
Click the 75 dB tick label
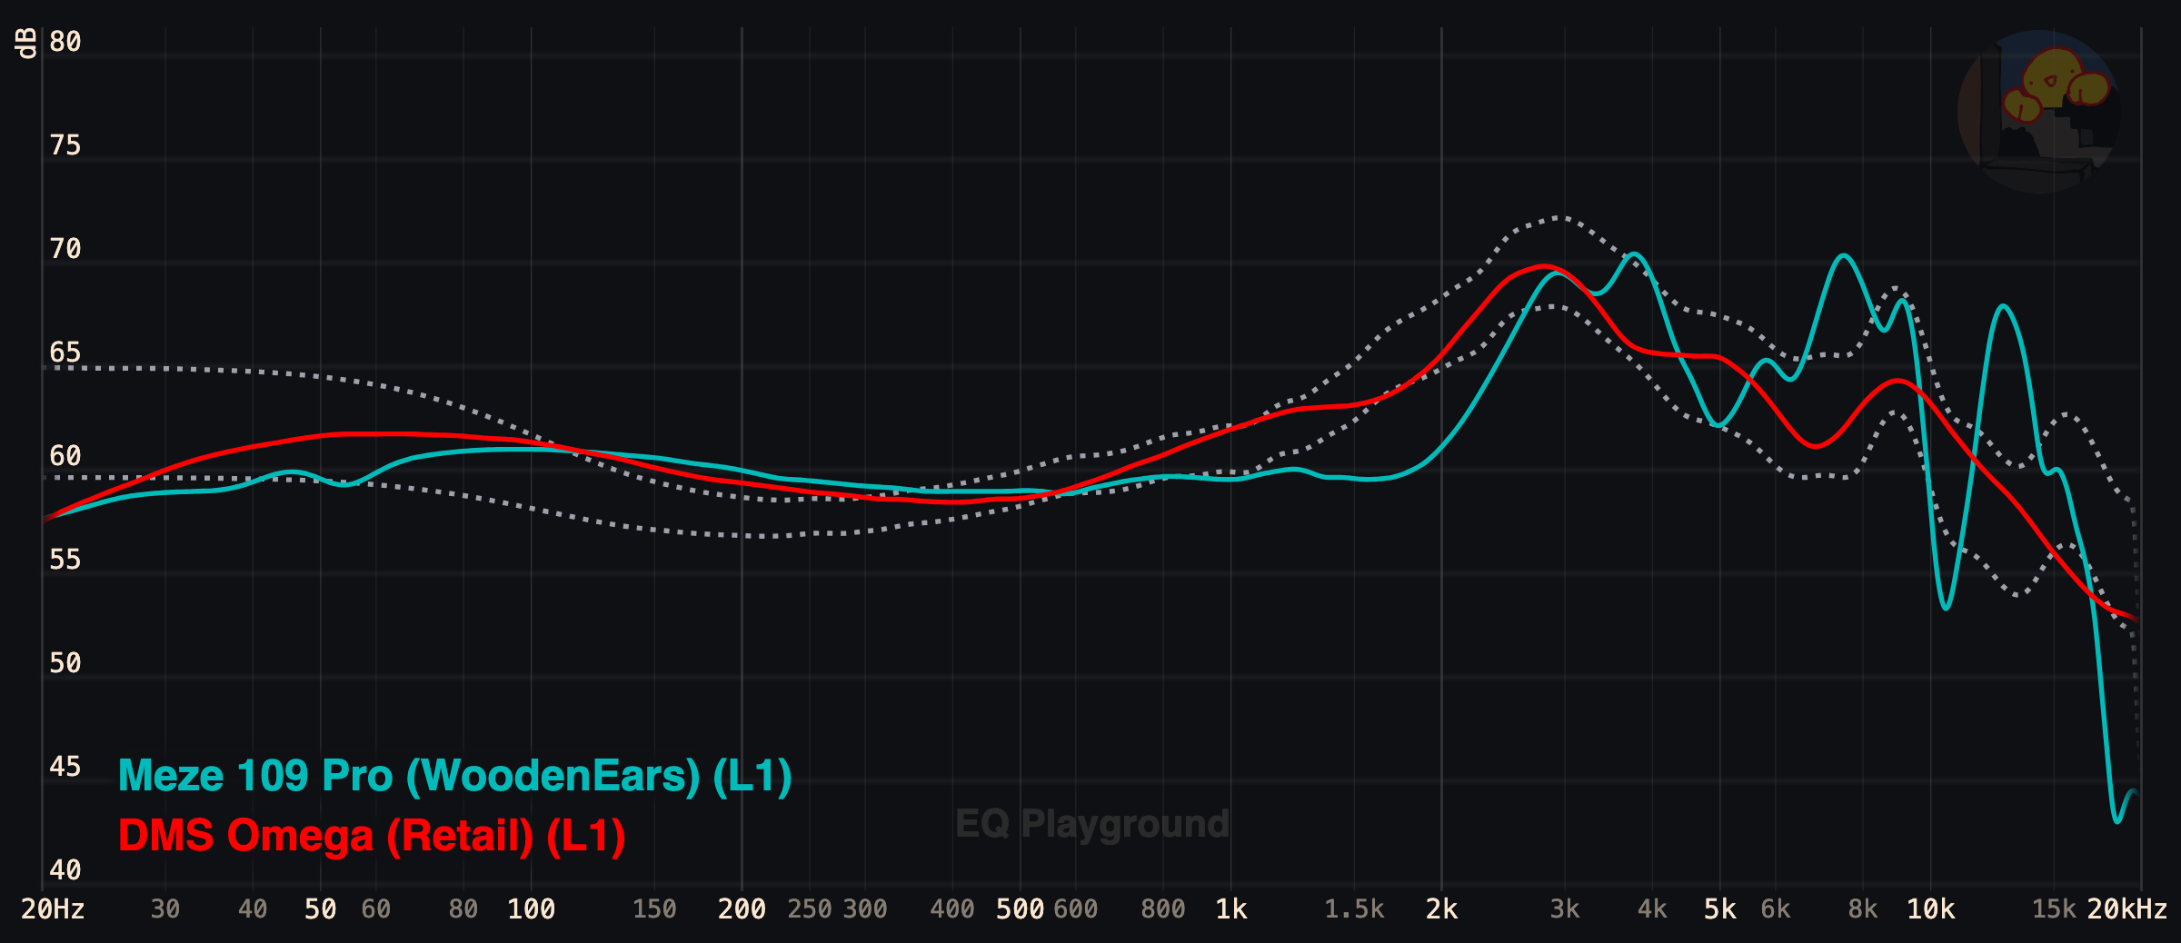65,145
